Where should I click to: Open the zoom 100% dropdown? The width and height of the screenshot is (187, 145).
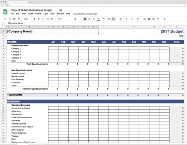(27, 19)
